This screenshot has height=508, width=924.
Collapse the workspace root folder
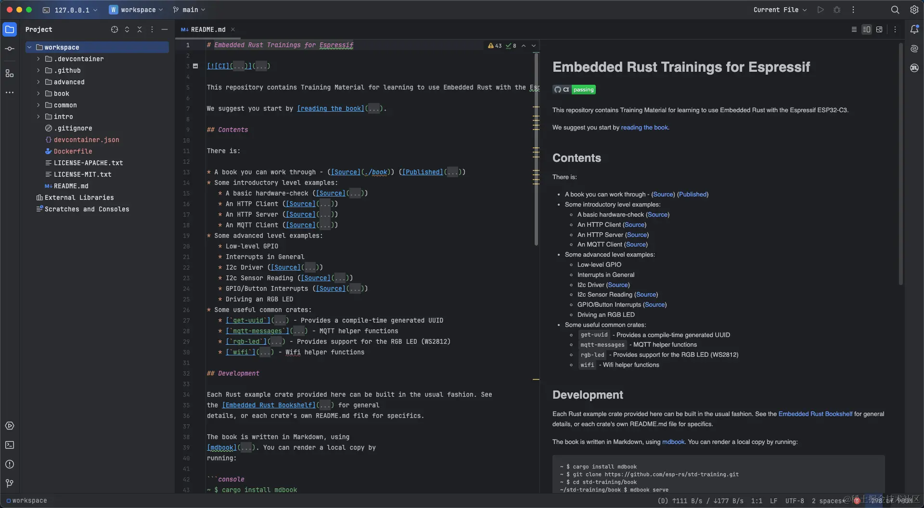[30, 47]
